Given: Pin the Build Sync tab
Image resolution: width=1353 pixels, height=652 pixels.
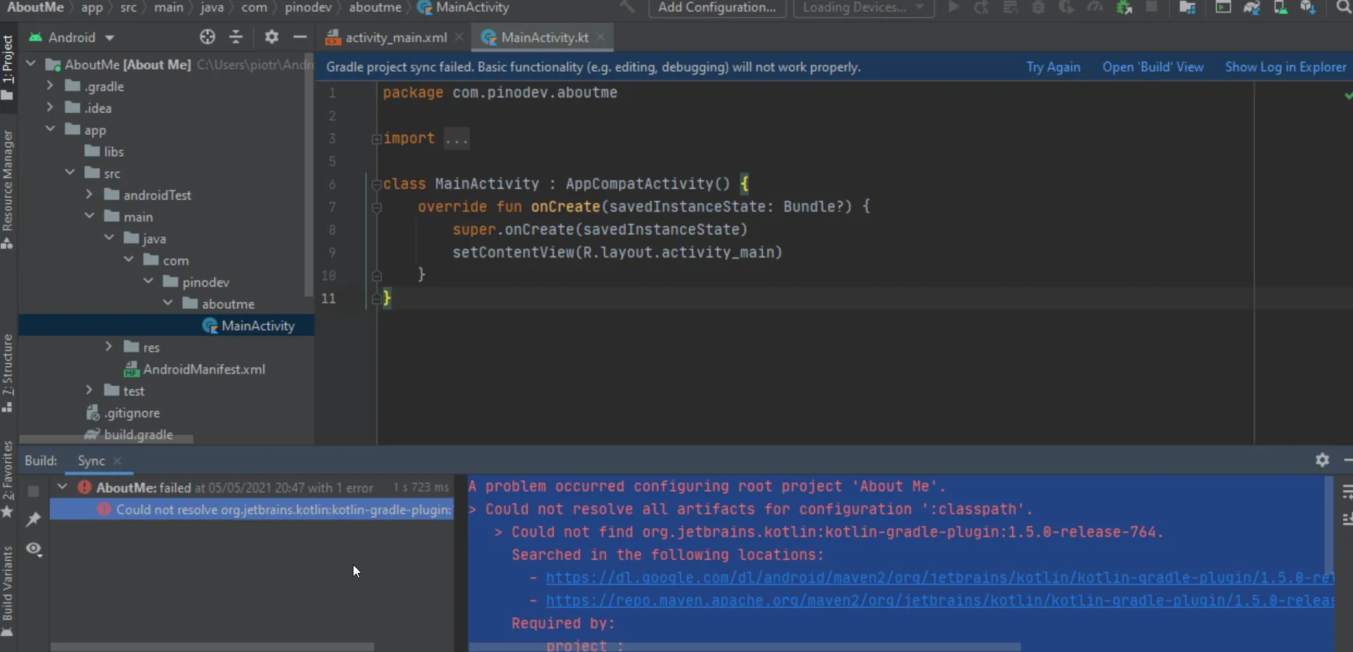Looking at the screenshot, I should 33,519.
